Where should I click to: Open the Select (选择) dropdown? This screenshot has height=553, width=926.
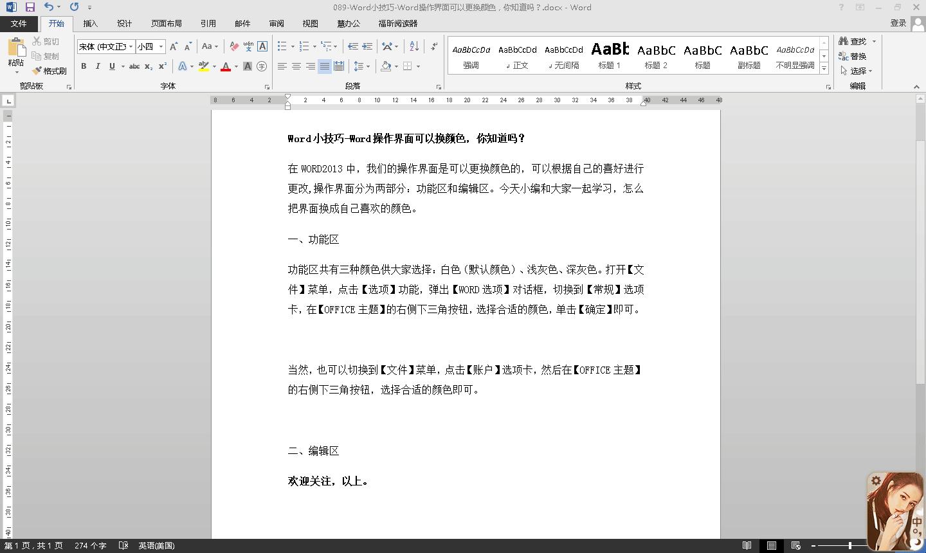pyautogui.click(x=857, y=71)
